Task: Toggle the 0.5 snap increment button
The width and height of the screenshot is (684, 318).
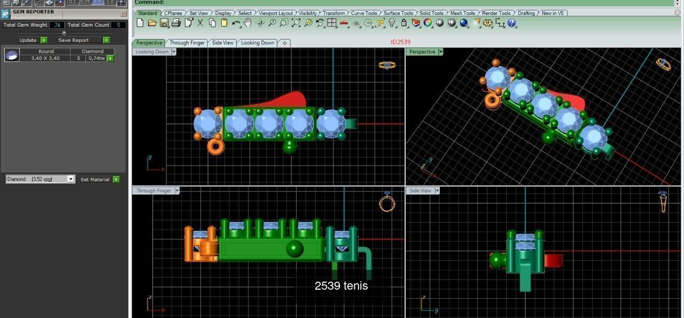Action: (x=98, y=3)
